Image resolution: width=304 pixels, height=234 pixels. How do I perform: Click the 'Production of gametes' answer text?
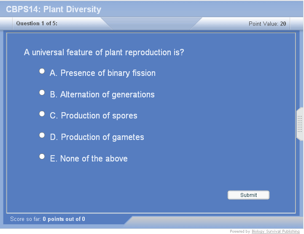(97, 137)
